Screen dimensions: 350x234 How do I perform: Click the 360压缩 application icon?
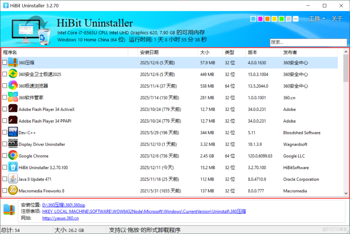click(x=12, y=63)
